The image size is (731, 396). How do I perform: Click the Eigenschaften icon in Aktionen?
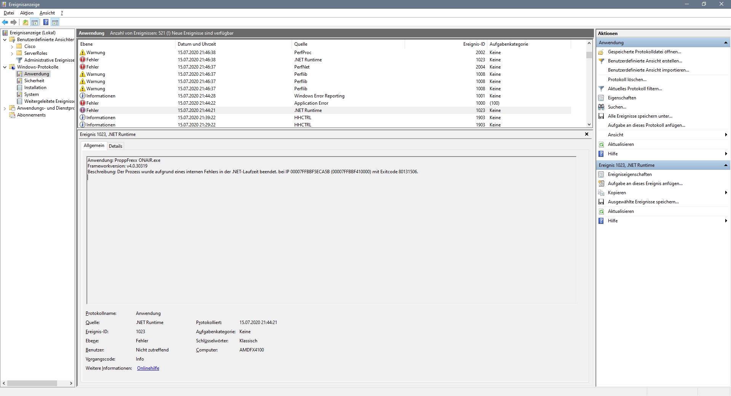(601, 98)
